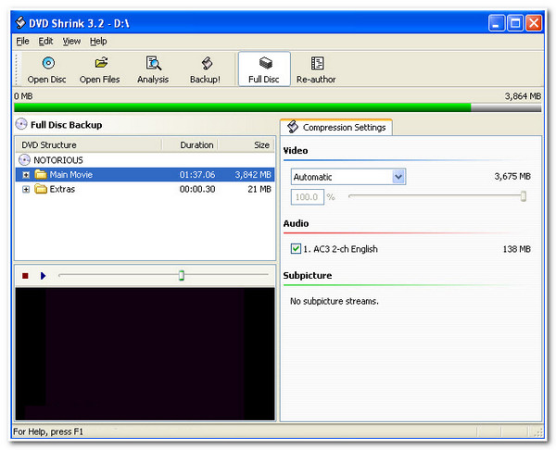The image size is (556, 450).
Task: Expand the Main Movie tree node
Action: point(26,175)
